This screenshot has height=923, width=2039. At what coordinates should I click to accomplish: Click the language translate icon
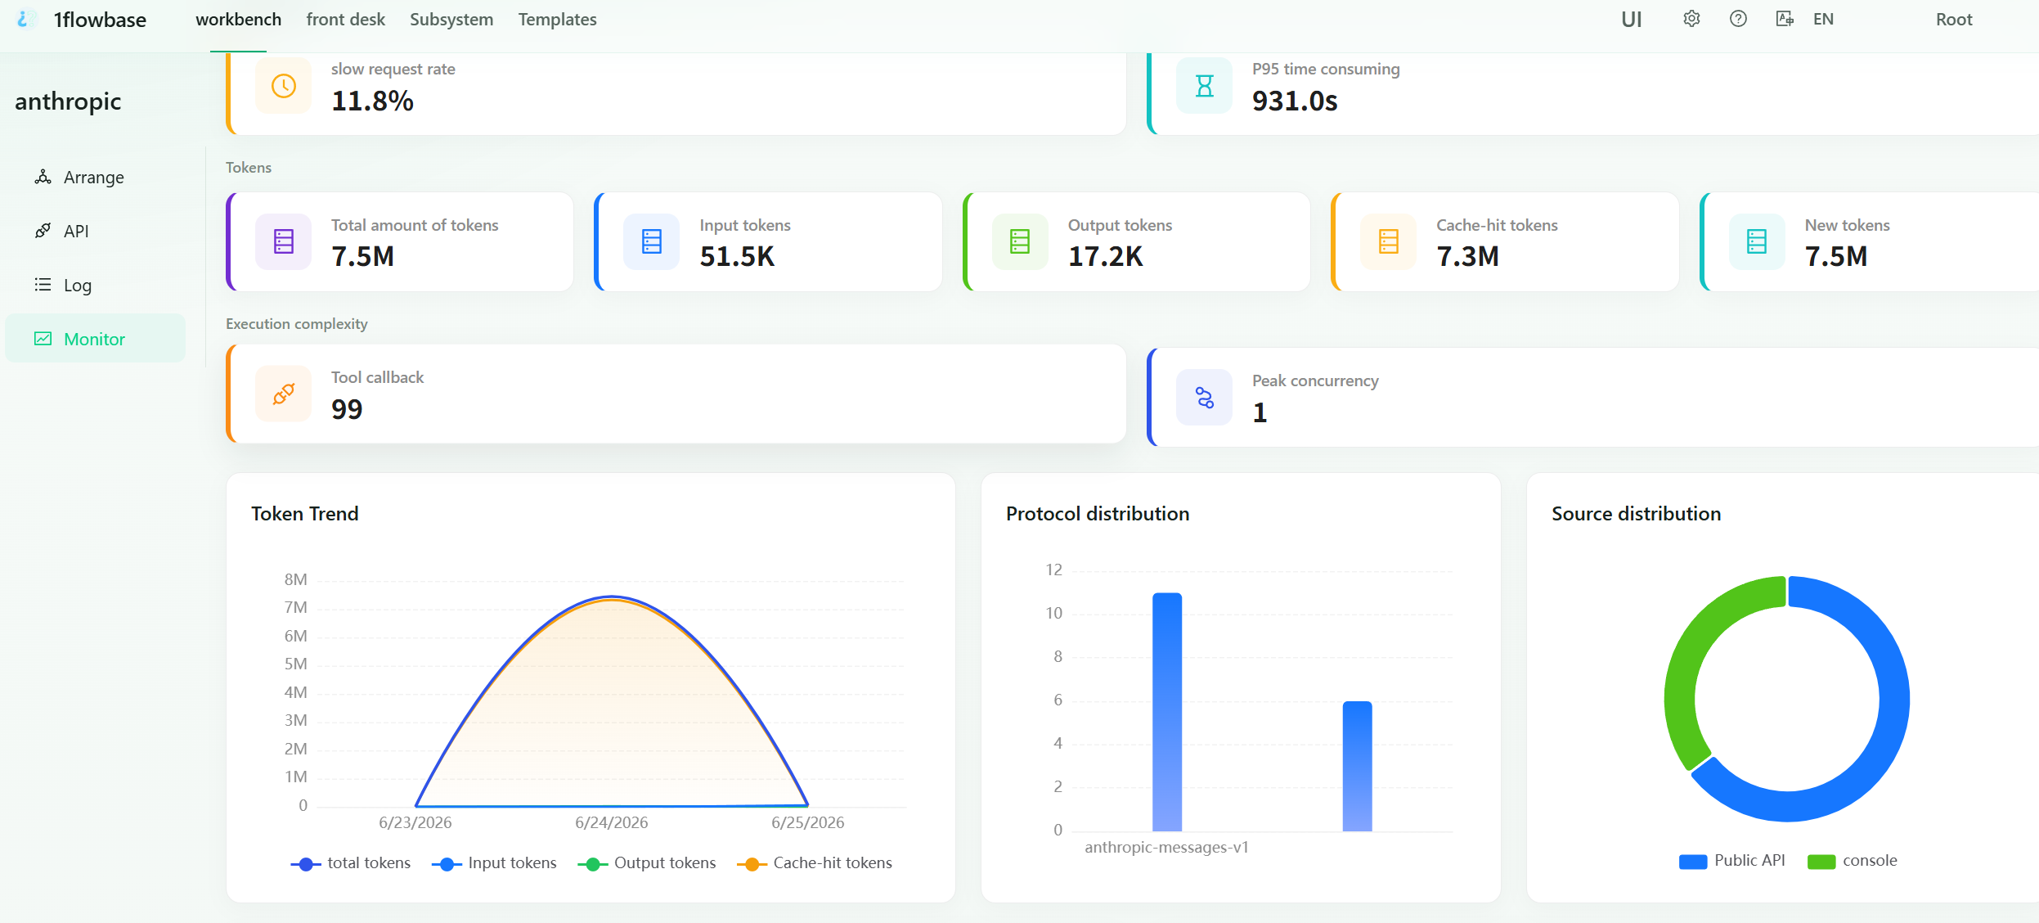[1785, 19]
